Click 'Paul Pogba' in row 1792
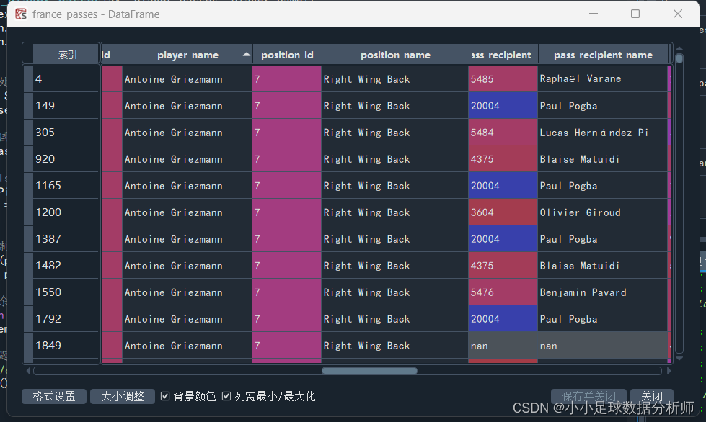The height and width of the screenshot is (422, 706). [x=602, y=318]
